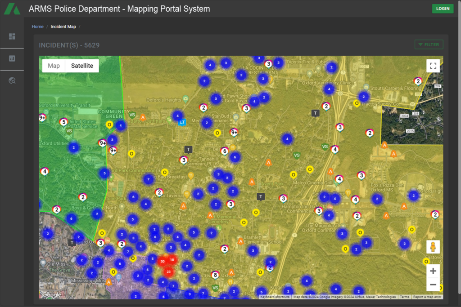Open the dashboard grid icon in the sidebar
This screenshot has height=307, width=461.
[12, 36]
